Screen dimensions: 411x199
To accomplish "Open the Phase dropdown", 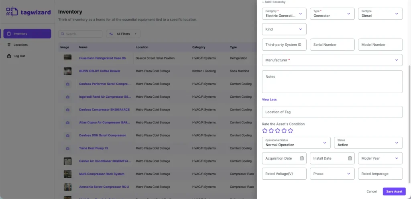I will (332, 174).
